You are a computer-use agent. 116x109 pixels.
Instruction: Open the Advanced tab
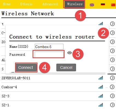point(50,4)
